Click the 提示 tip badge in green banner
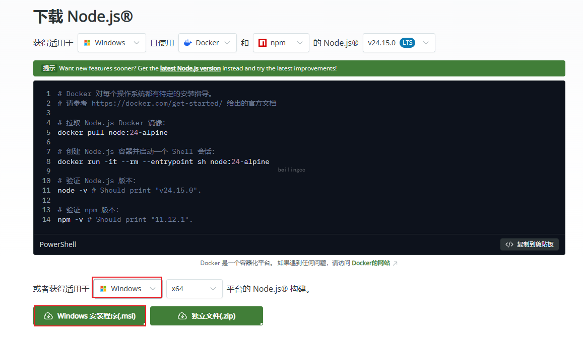583x339 pixels. (49, 68)
